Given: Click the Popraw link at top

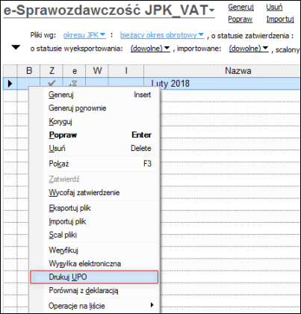Looking at the screenshot, I should [x=241, y=19].
